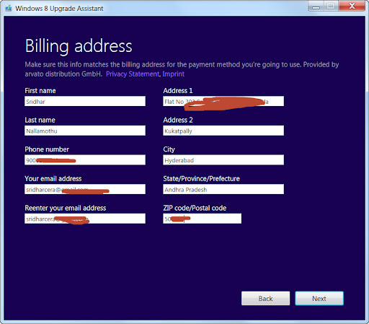Click the Address 1 label

(x=178, y=91)
